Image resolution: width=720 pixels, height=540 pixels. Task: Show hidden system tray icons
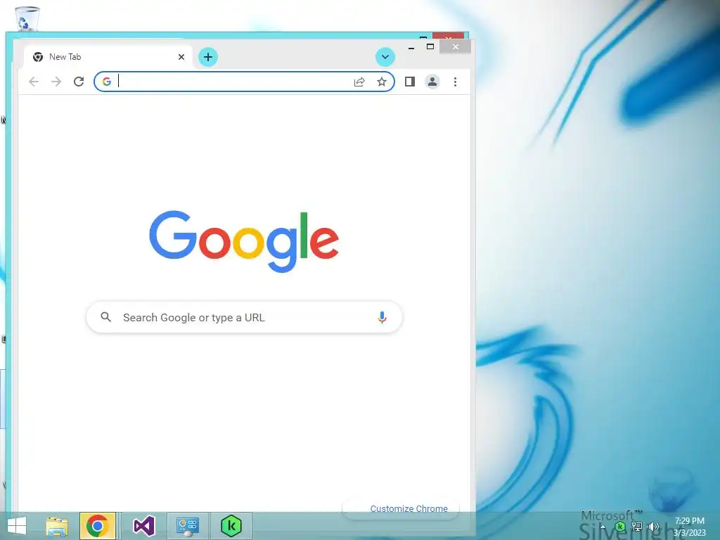point(603,527)
